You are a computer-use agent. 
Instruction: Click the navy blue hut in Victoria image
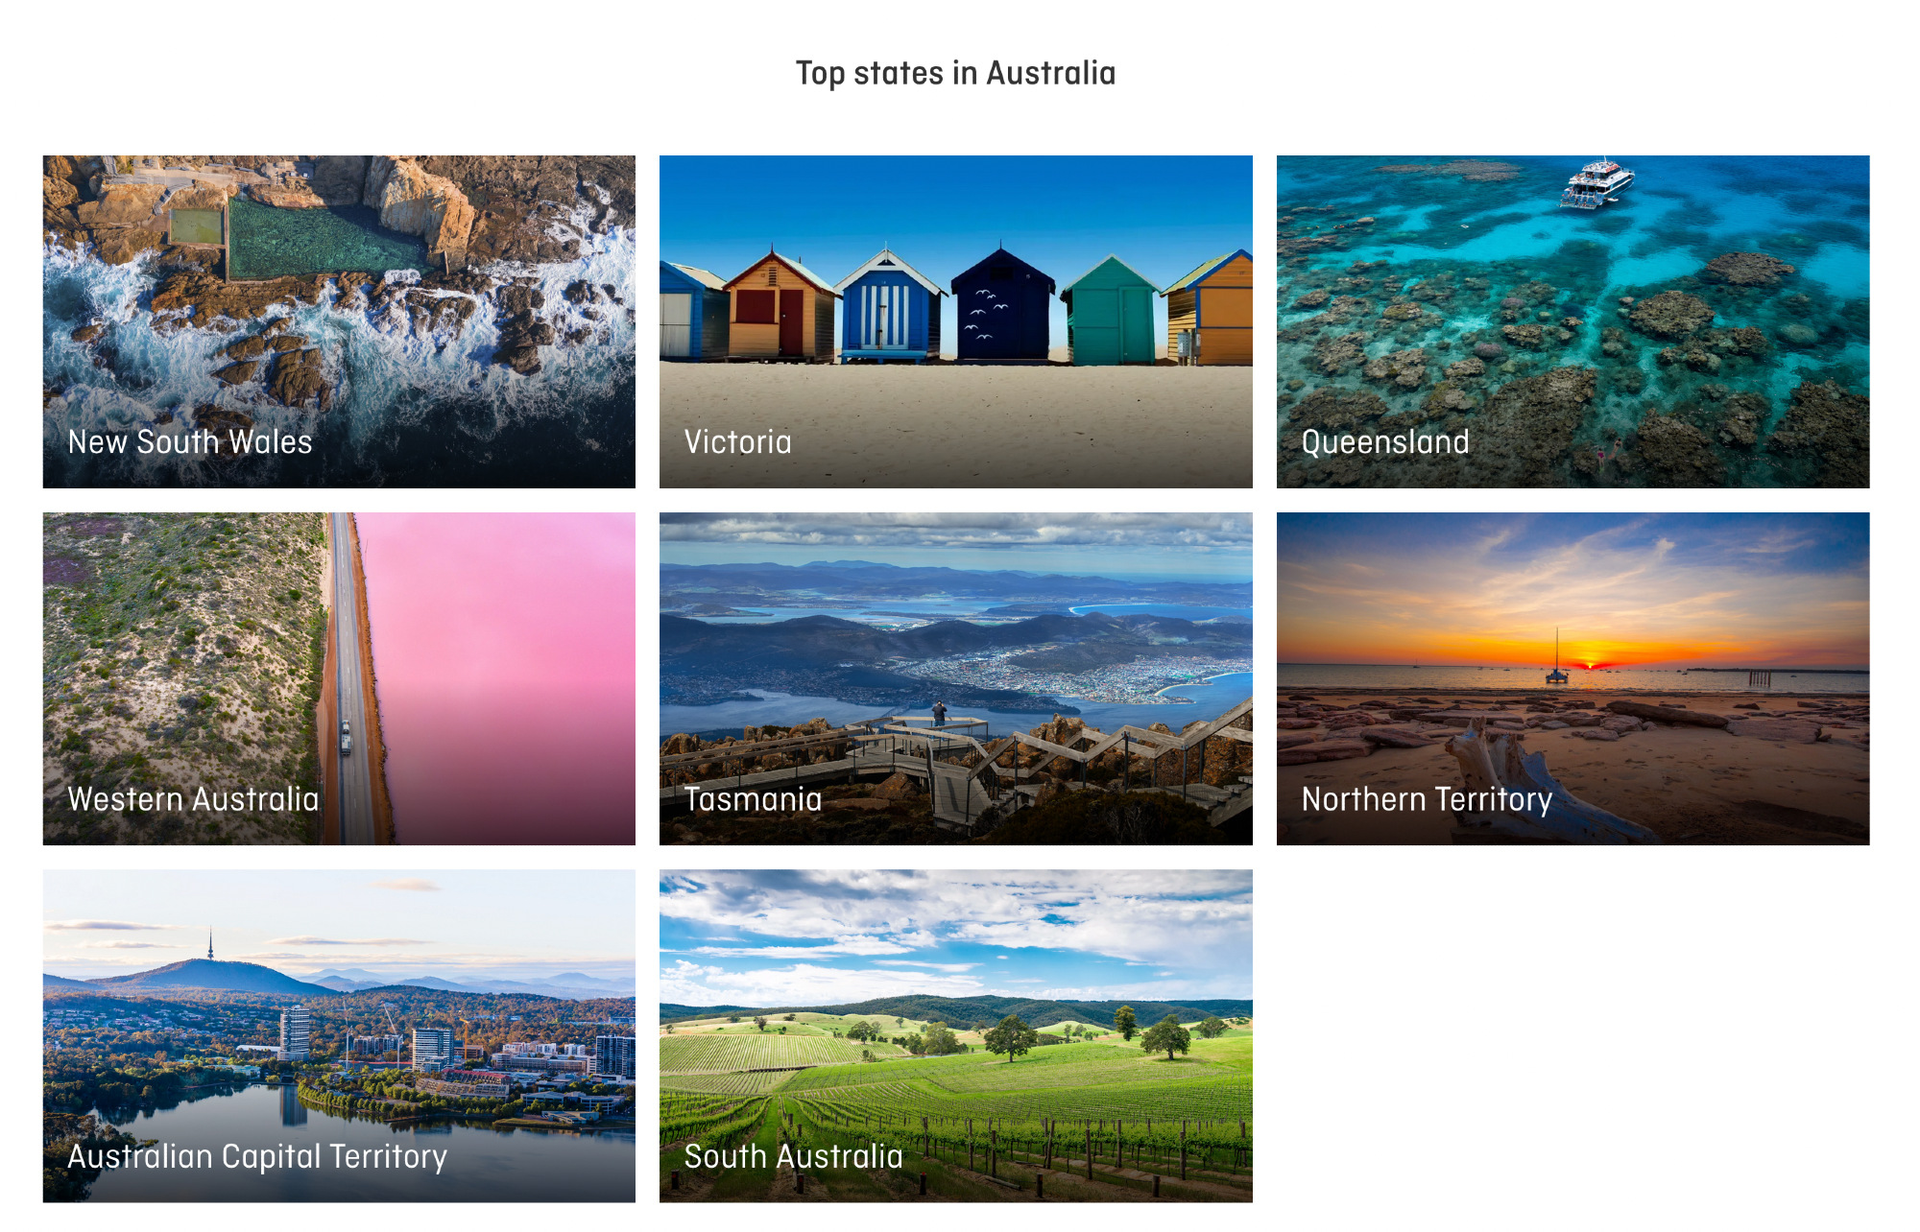(x=1002, y=305)
